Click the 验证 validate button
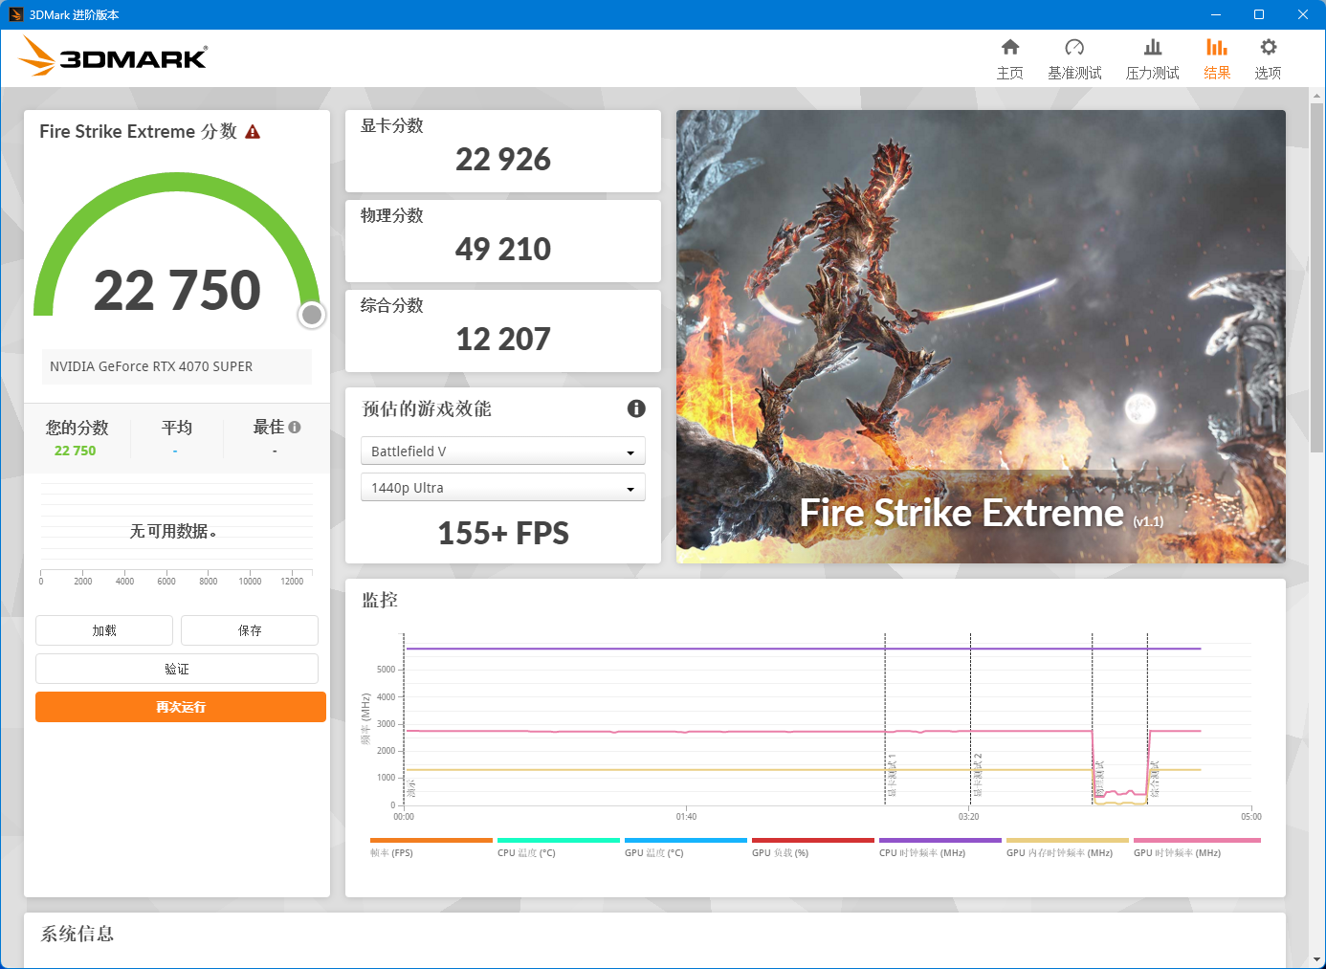 pos(177,668)
